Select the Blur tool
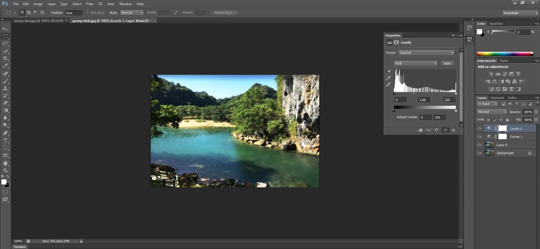540x249 pixels. coord(6,118)
